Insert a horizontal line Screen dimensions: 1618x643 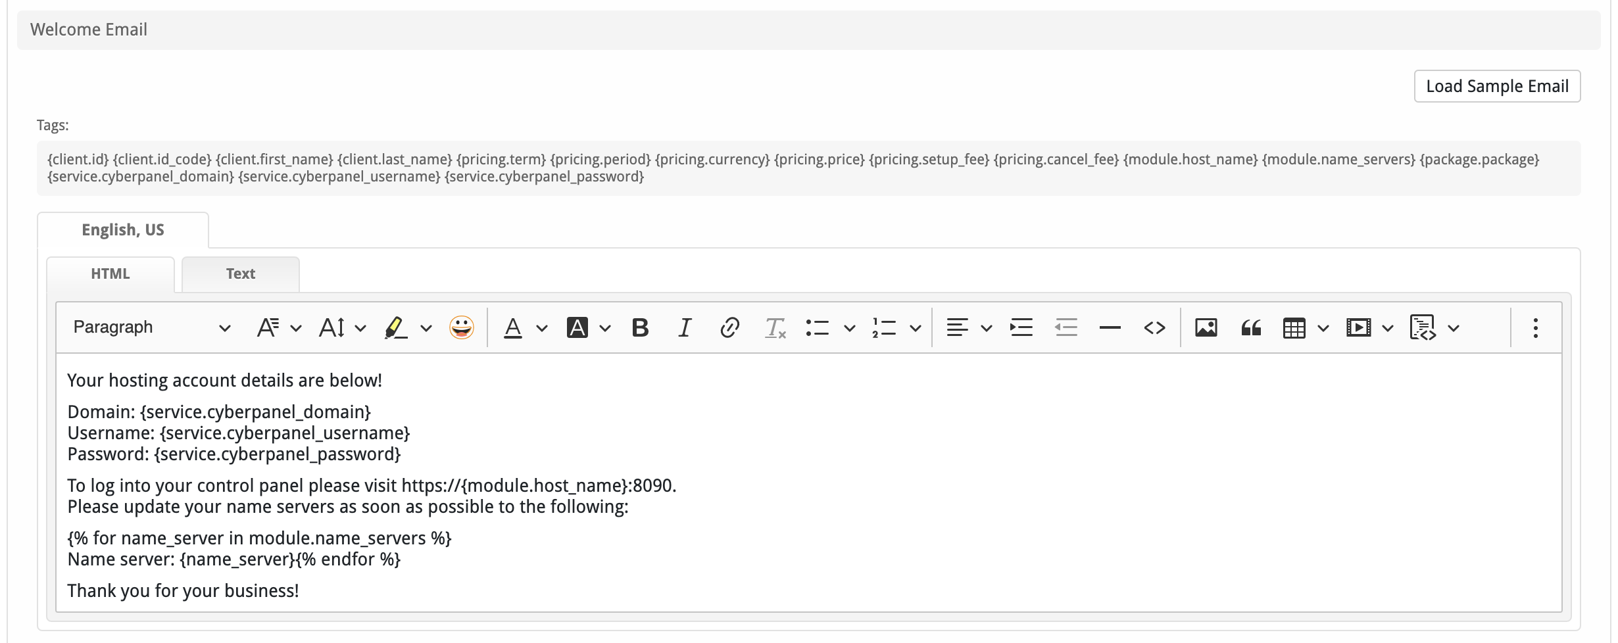coord(1110,327)
